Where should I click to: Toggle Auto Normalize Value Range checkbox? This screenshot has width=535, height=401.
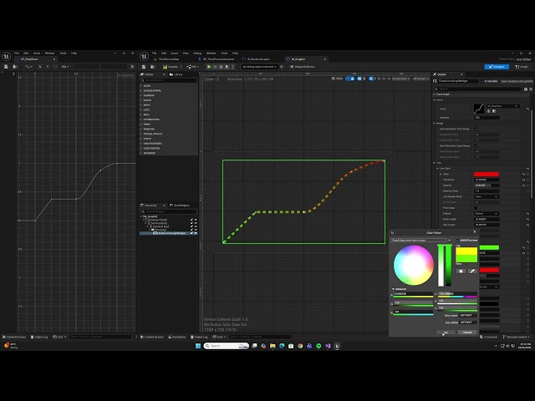(x=476, y=146)
